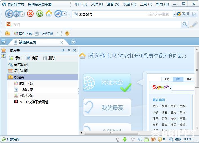Image resolution: width=199 pixels, height=143 pixels.
Task: Toggle the 收藏夹 panel dock mode icon
Action: 63,50
